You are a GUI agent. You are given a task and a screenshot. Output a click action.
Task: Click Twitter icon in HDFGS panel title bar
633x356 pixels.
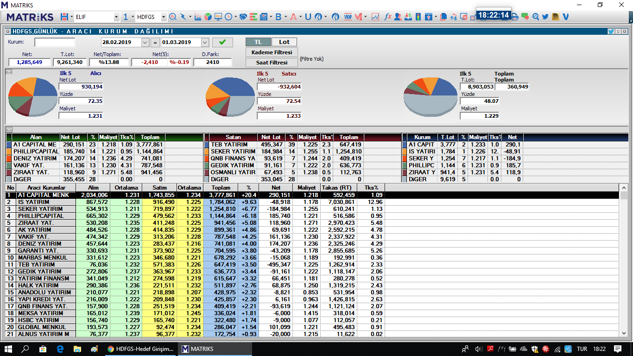point(611,31)
